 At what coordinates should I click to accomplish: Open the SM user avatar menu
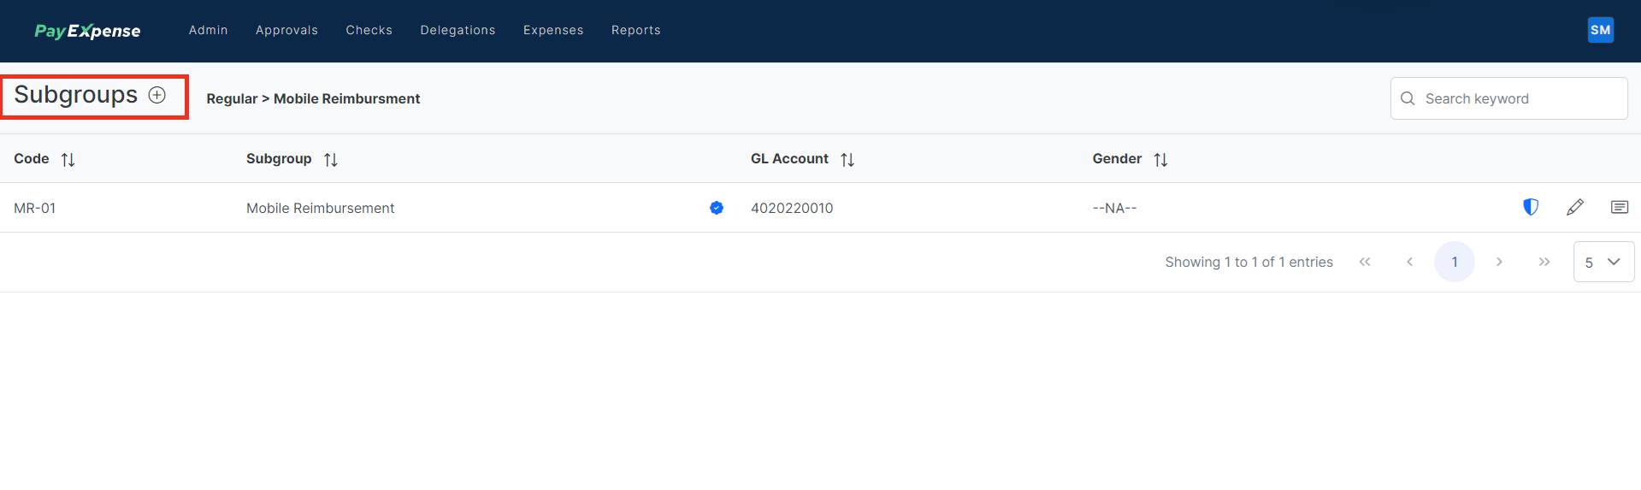[x=1600, y=30]
